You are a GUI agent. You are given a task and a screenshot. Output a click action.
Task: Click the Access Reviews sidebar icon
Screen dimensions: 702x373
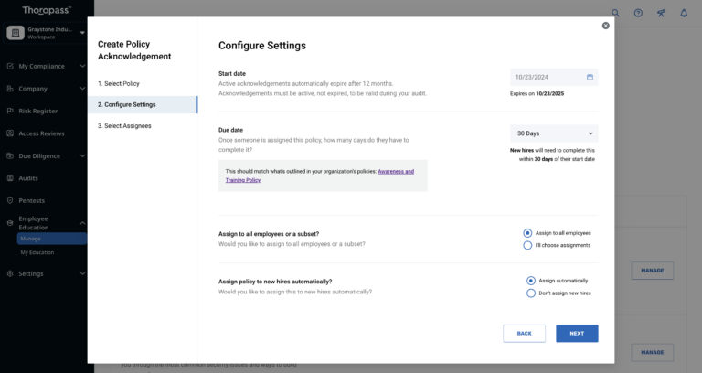10,133
